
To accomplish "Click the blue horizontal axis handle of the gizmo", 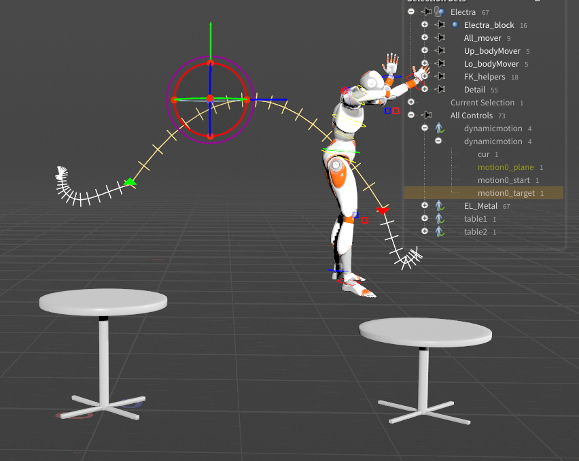I will coord(269,99).
